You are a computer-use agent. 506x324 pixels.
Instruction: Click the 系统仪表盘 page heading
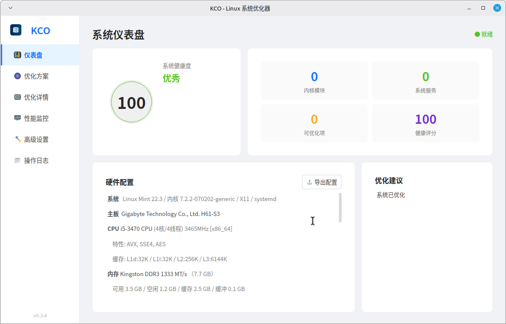click(118, 35)
